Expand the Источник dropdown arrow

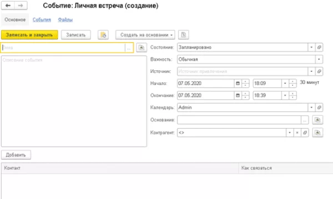311,71
